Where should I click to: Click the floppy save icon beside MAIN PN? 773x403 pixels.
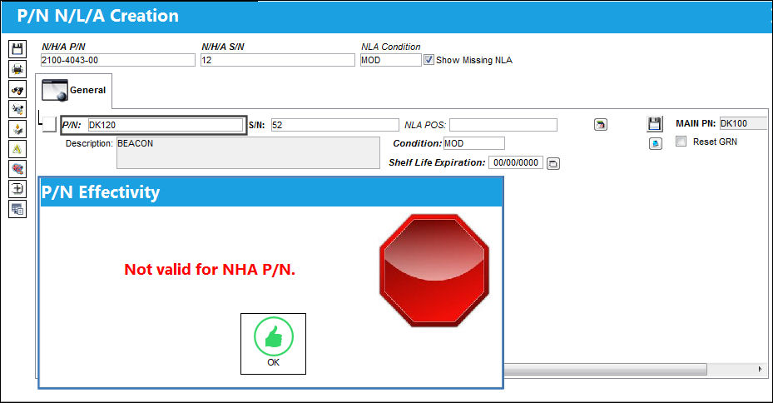[x=654, y=124]
